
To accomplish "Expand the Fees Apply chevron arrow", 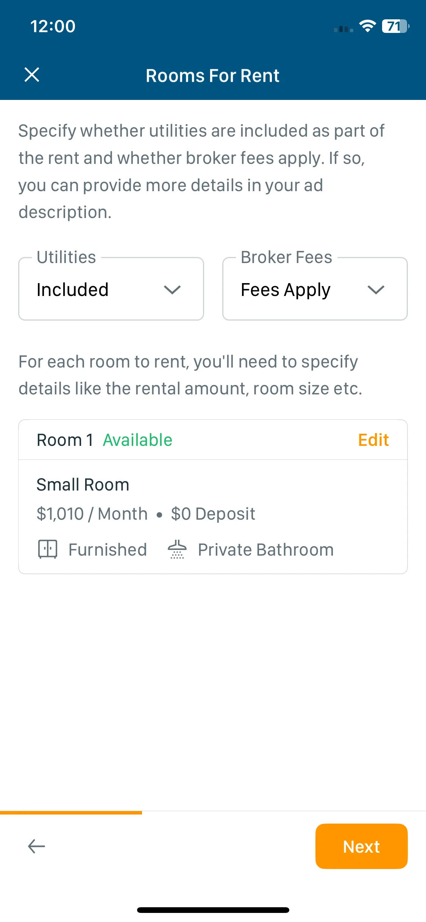I will pos(376,290).
